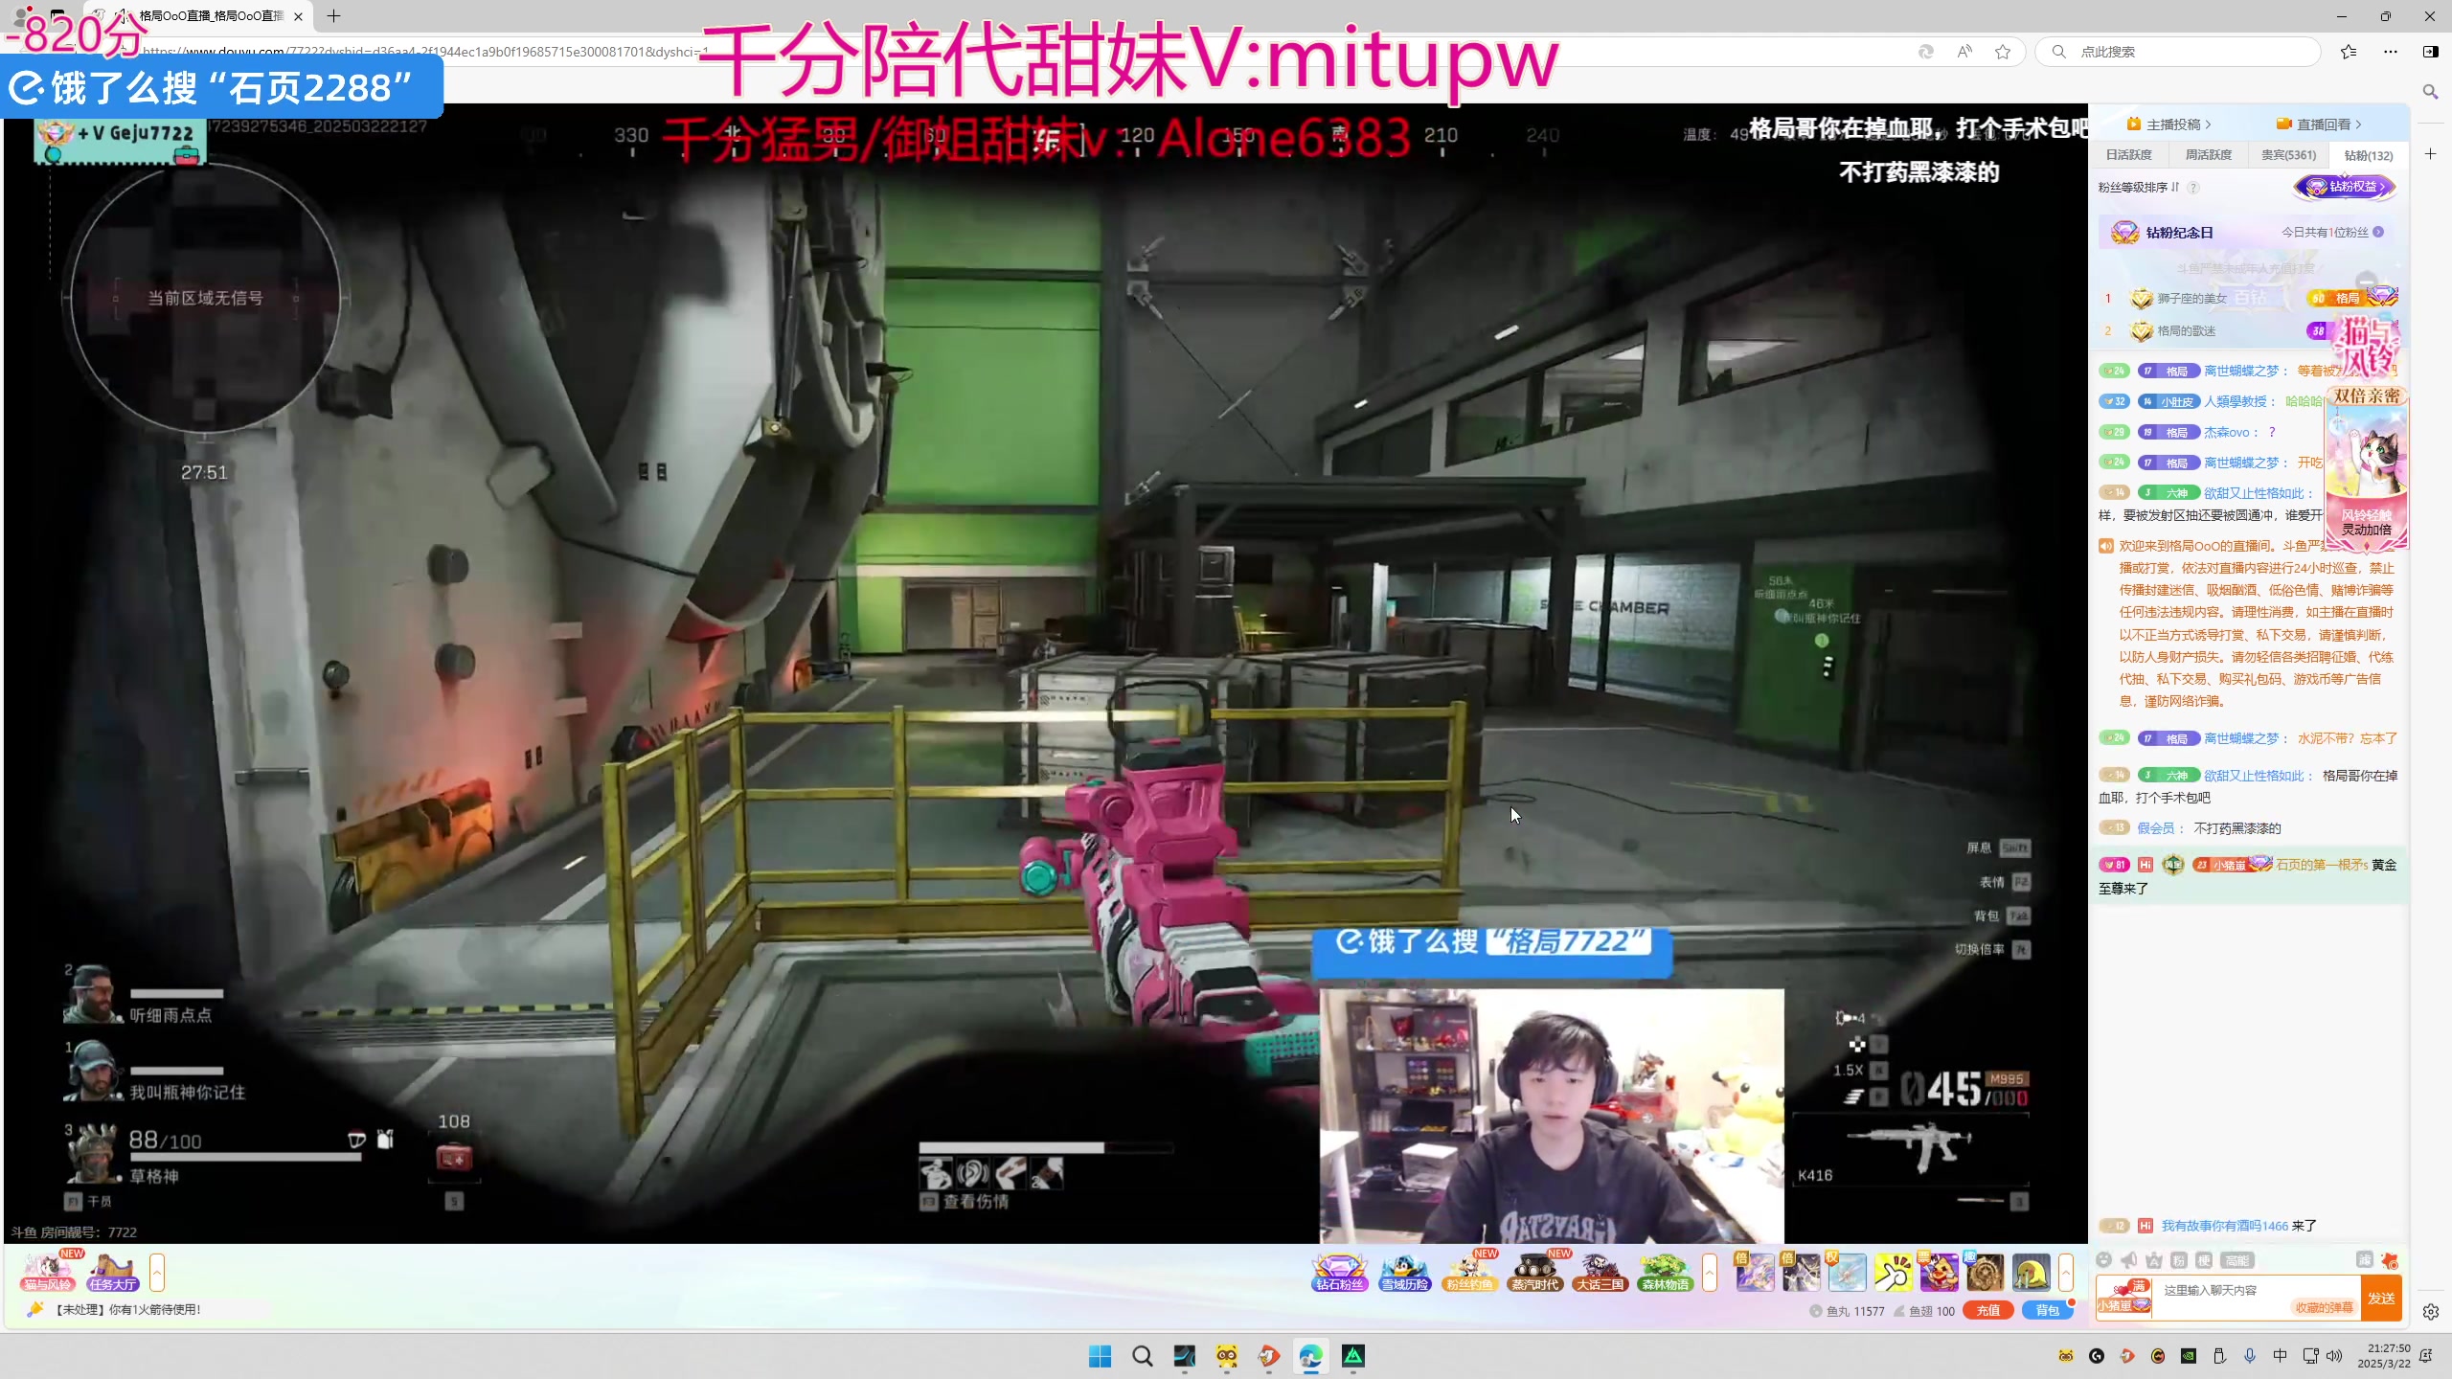Open 钻粉权益 benefits button

[2345, 187]
